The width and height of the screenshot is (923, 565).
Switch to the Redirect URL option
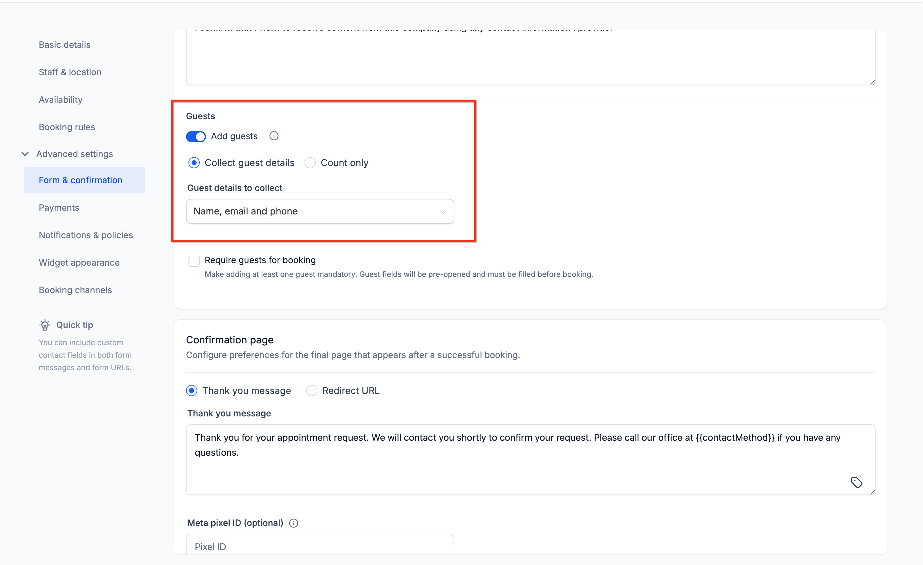(x=312, y=391)
